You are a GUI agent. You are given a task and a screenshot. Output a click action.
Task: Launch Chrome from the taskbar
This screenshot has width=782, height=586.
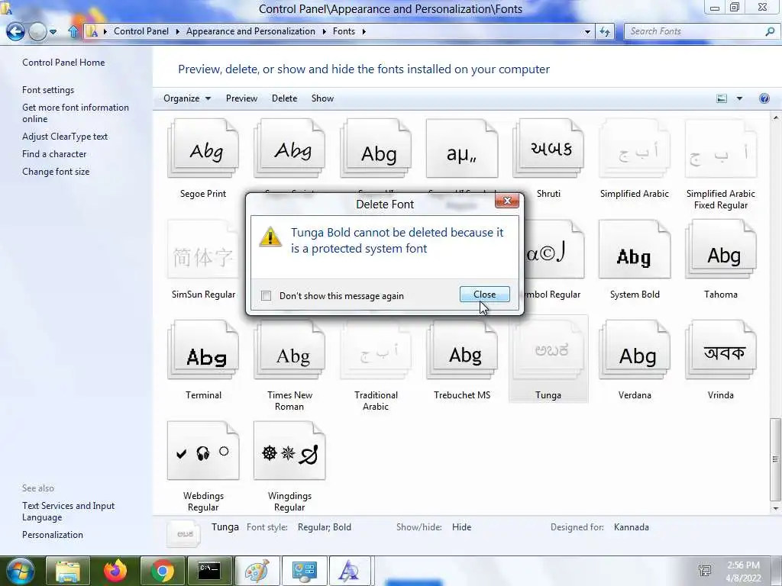pos(162,571)
